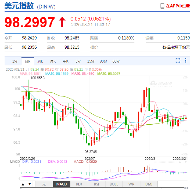This screenshot has height=189, width=194.
Task: Open the three-dot chart options menu
Action: click(186, 60)
